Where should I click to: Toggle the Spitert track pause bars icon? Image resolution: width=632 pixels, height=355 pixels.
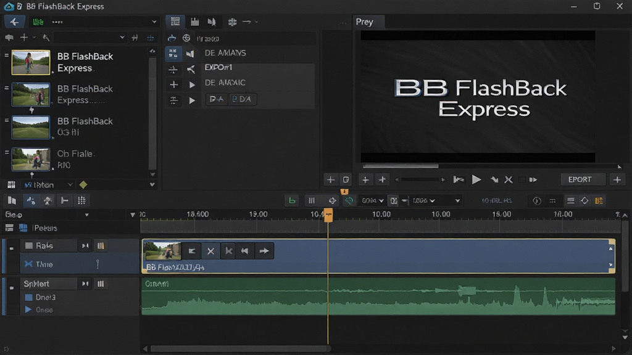[x=101, y=284]
